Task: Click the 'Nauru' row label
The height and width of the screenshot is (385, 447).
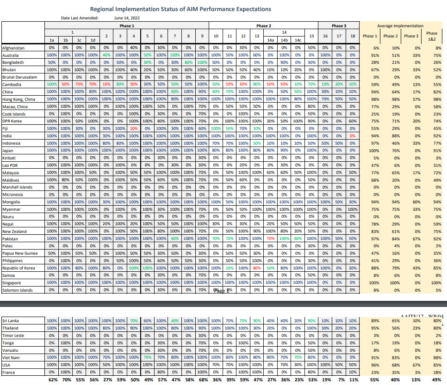Action: coord(8,217)
